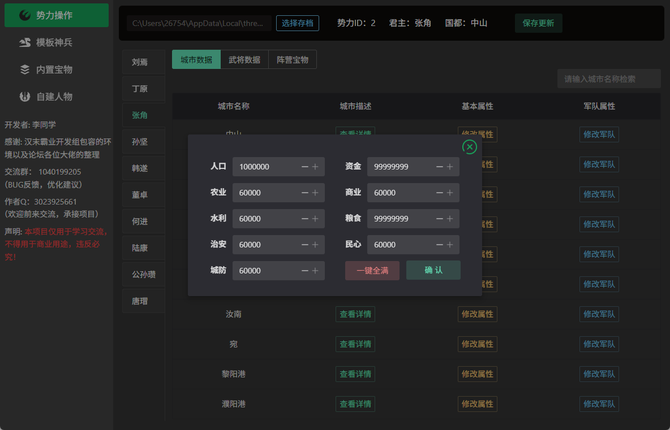
Task: Click the plus icon for 粮食 field
Action: (x=450, y=219)
